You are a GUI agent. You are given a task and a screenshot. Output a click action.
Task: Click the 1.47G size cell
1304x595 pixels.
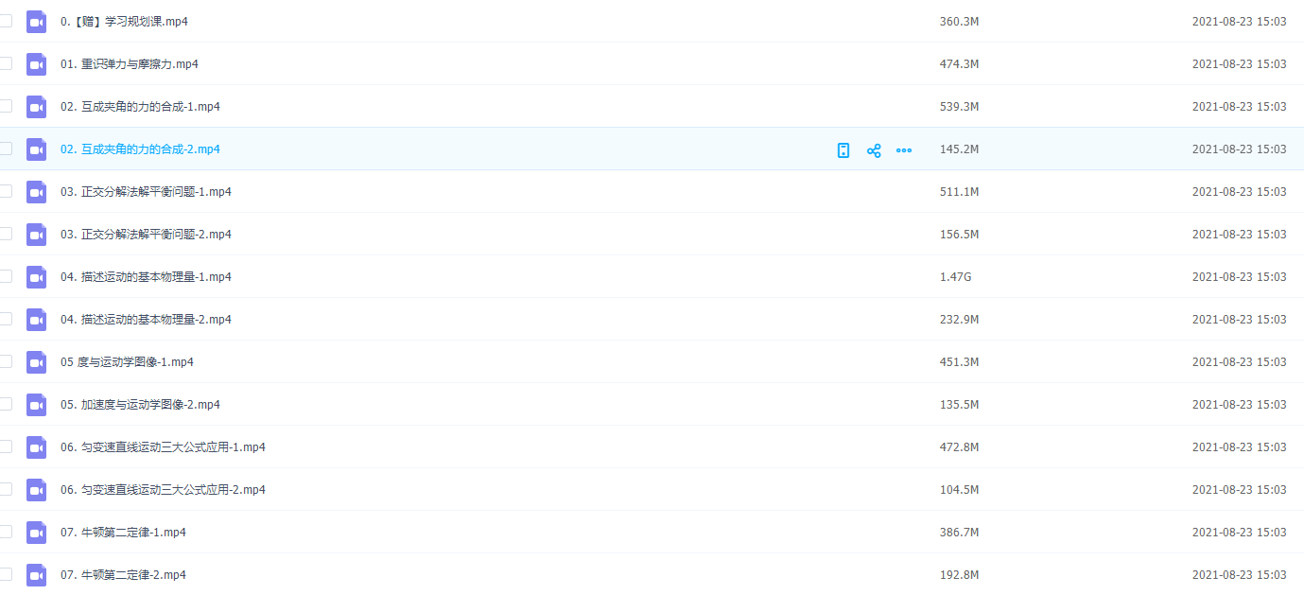955,277
